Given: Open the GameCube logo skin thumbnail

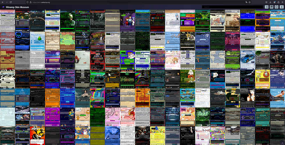Looking at the screenshot, I should click(202, 41).
